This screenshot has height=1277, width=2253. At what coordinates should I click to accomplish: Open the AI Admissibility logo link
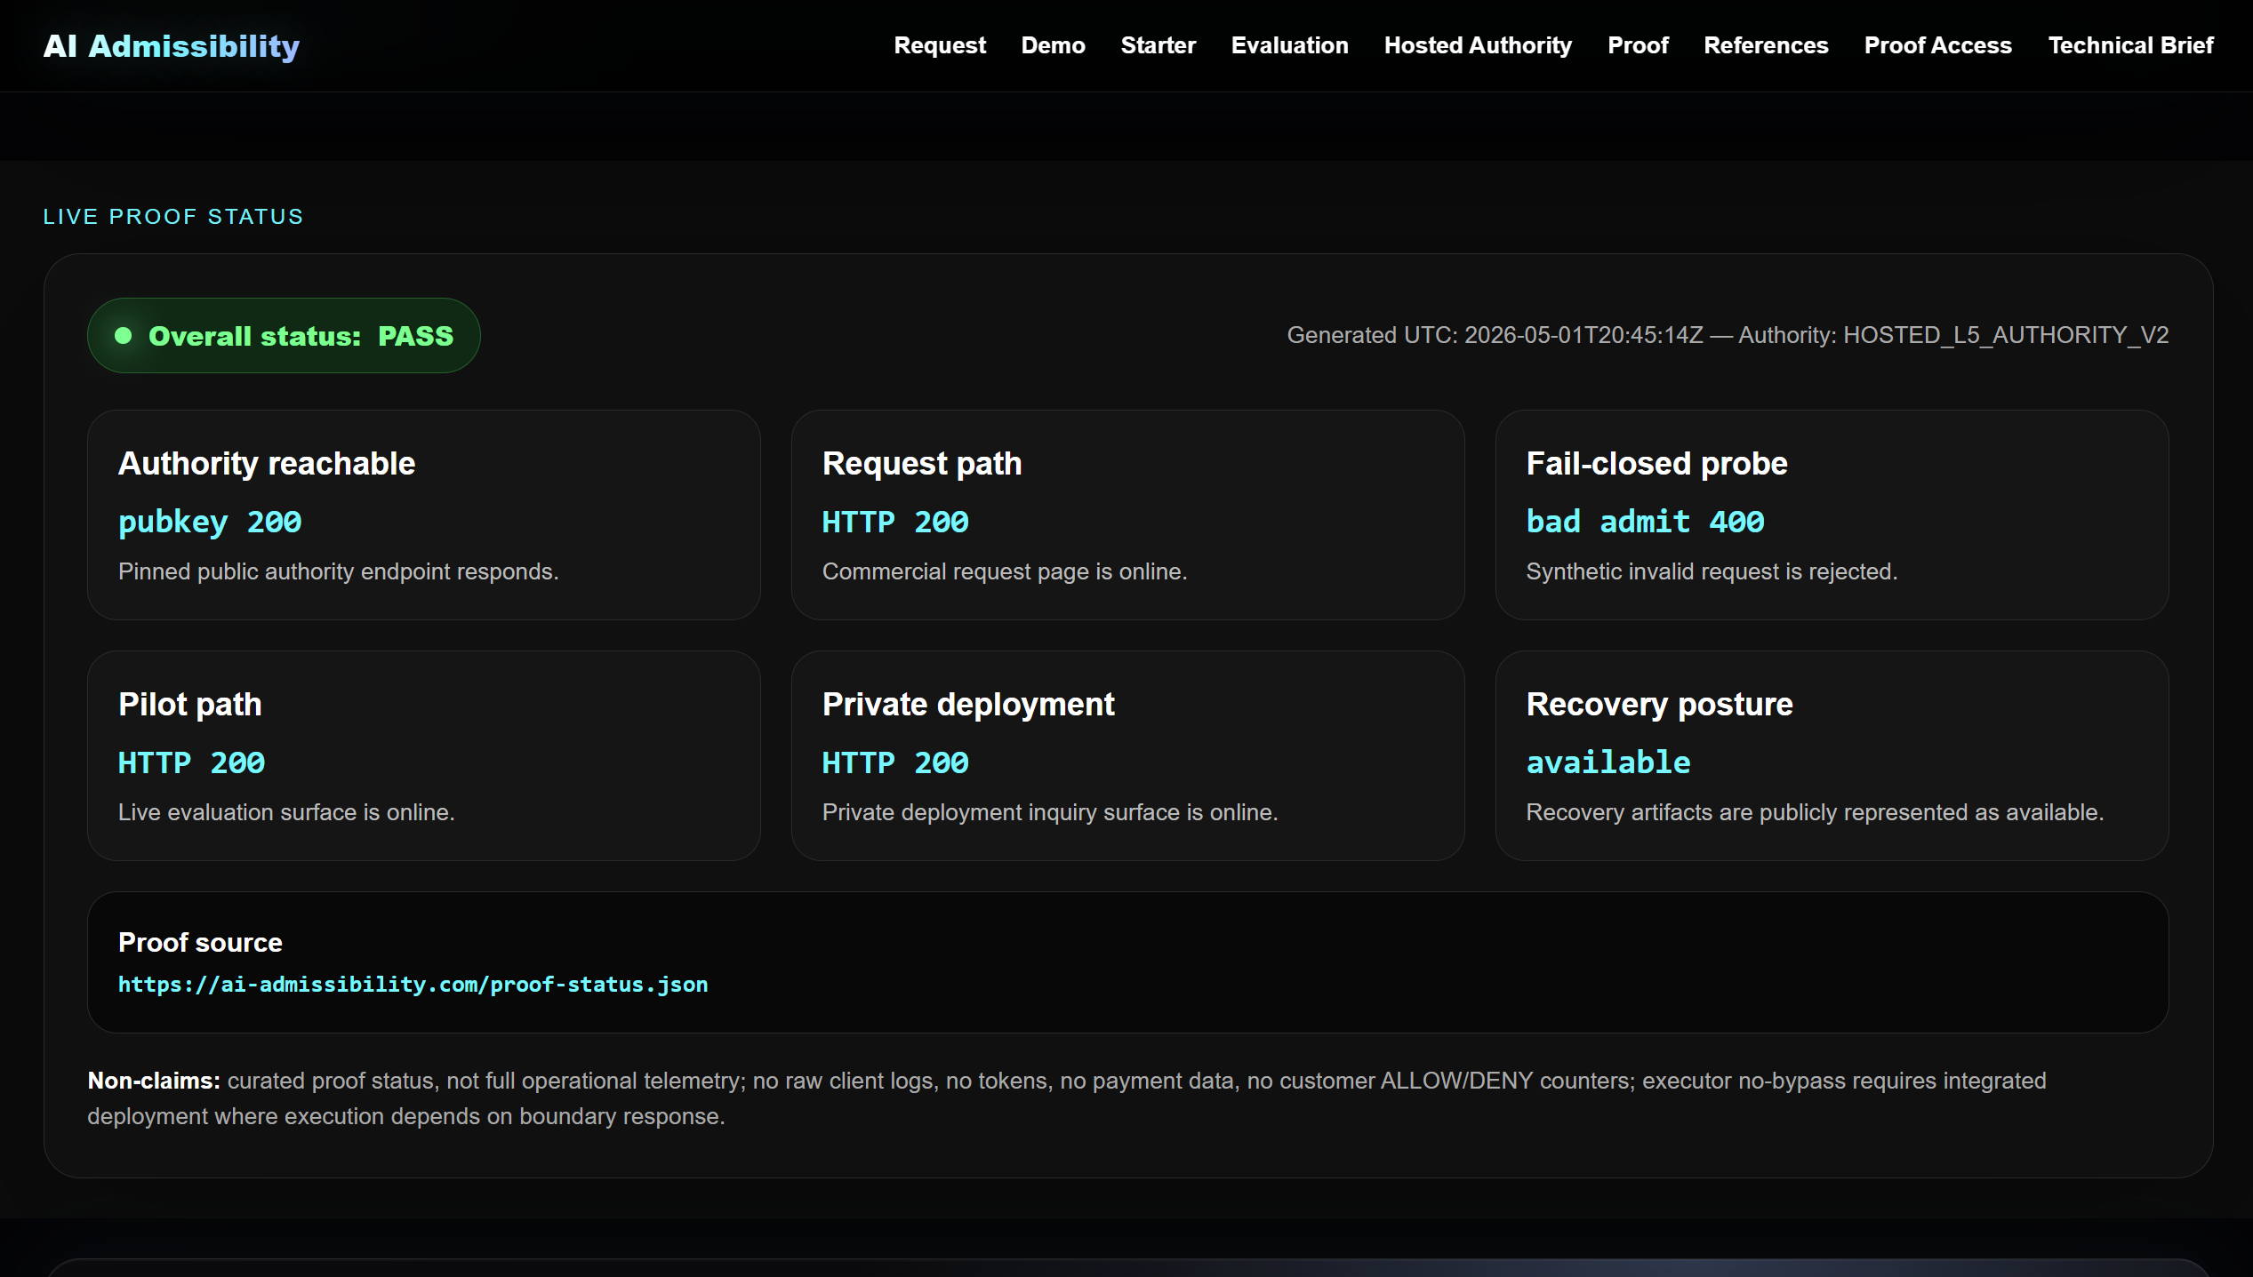coord(172,45)
